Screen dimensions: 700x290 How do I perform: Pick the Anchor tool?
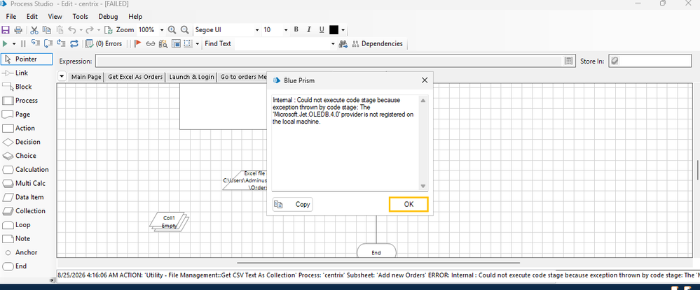26,252
